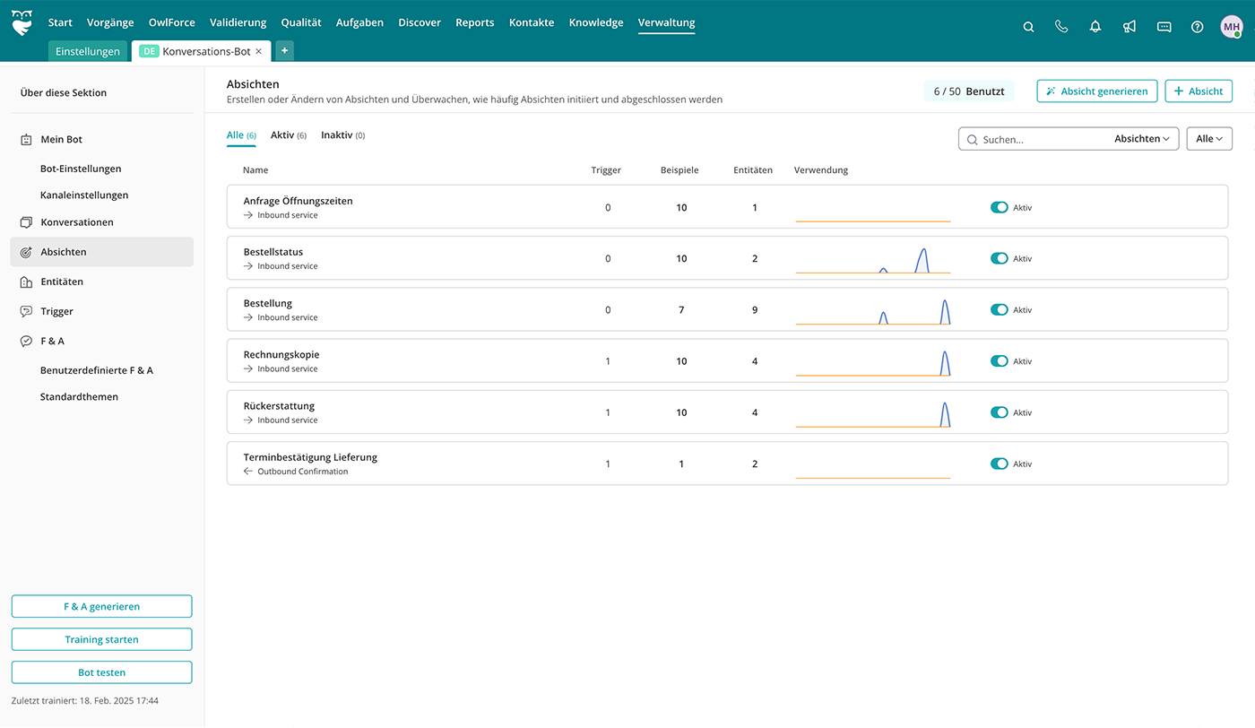Open the Kontakte menu
The image size is (1255, 728).
[x=532, y=22]
